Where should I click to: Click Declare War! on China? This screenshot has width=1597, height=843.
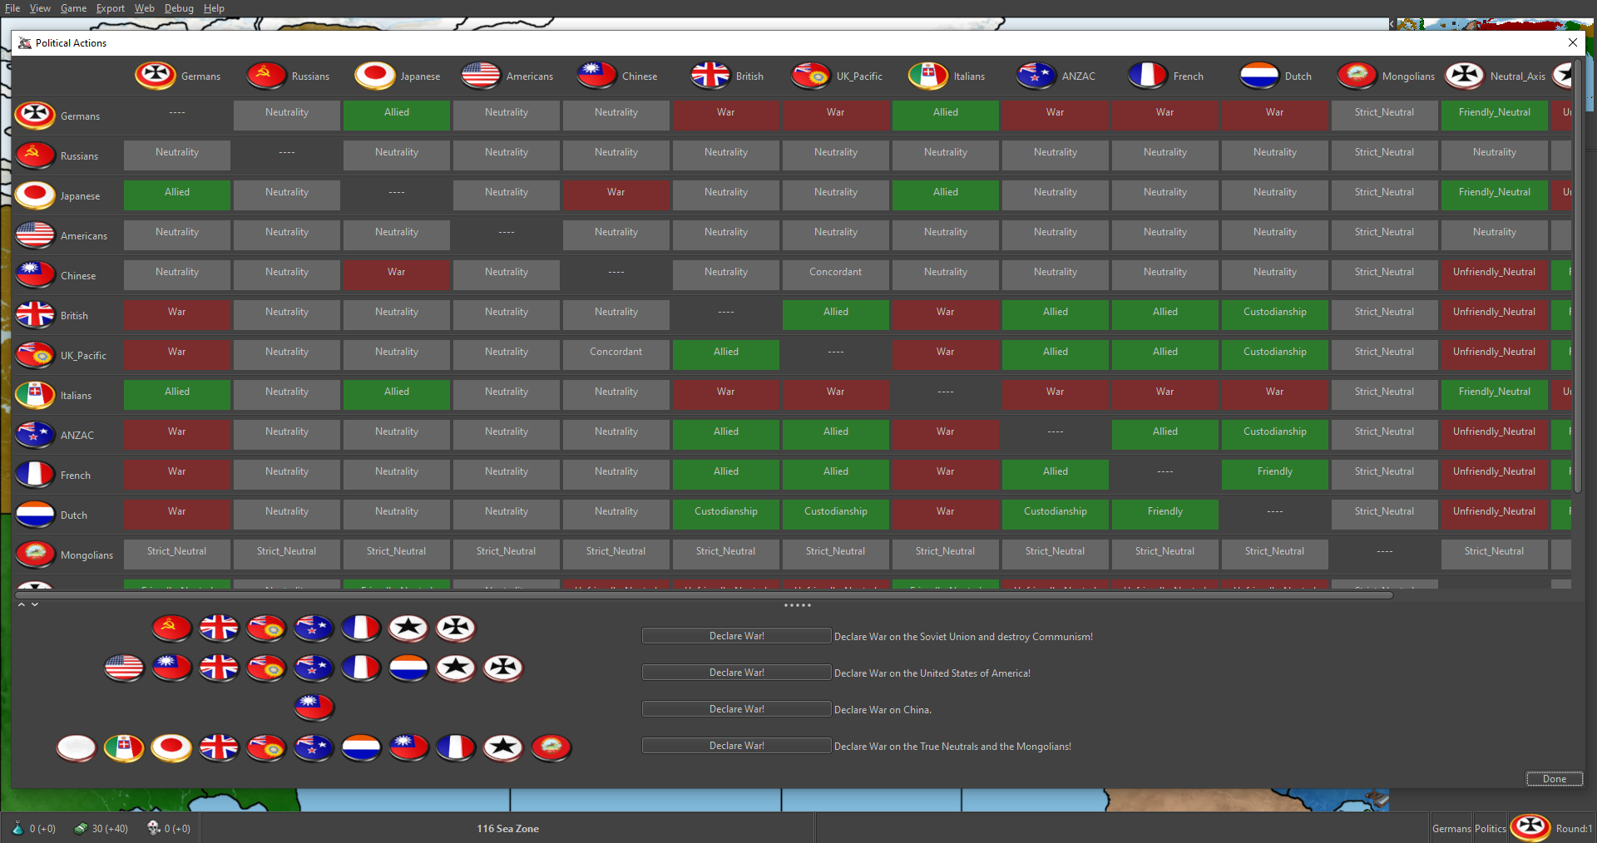[736, 709]
